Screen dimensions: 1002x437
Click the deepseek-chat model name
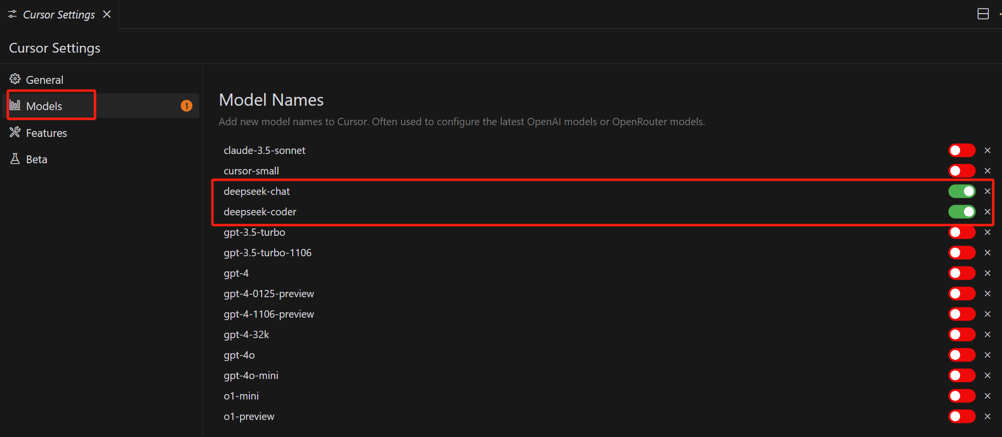pyautogui.click(x=257, y=191)
